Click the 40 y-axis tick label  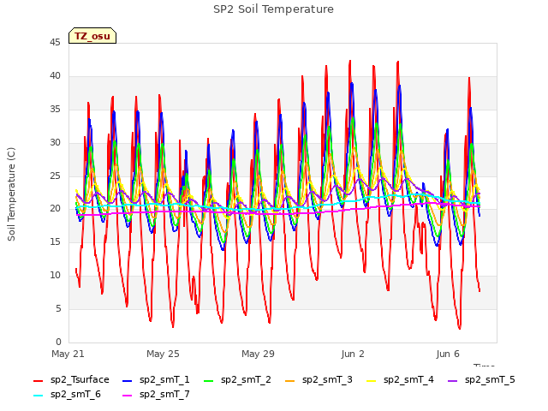coord(55,76)
